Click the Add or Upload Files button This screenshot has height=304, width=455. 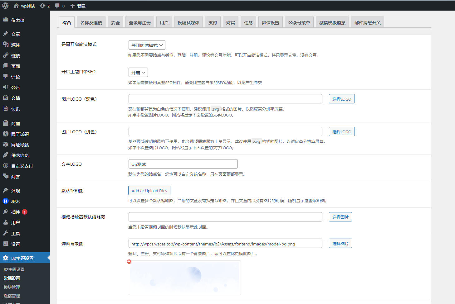(149, 191)
